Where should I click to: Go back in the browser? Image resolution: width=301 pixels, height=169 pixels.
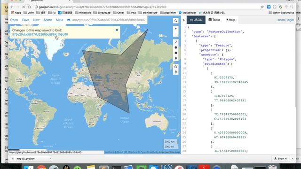pyautogui.click(x=12, y=7)
